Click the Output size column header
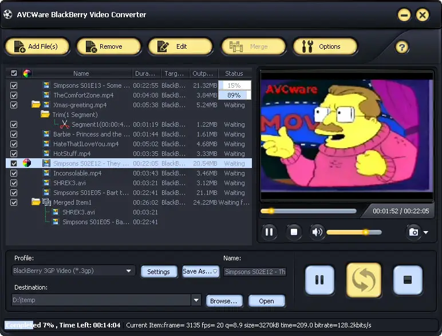Screen dimensions: 442x336 click(x=203, y=73)
